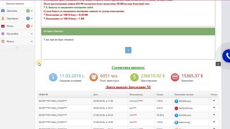The image size is (230, 129).
Task: Click order ID OR***RT-N56U_31028***
Action: tap(54, 108)
